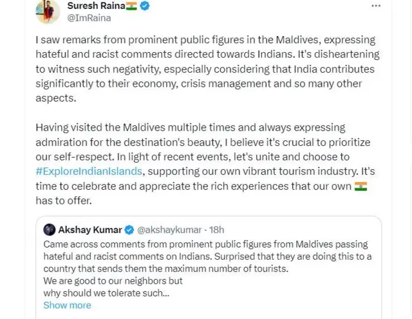The image size is (412, 319).
Task: Click the 'has to offer.' closing text
Action: click(x=65, y=201)
